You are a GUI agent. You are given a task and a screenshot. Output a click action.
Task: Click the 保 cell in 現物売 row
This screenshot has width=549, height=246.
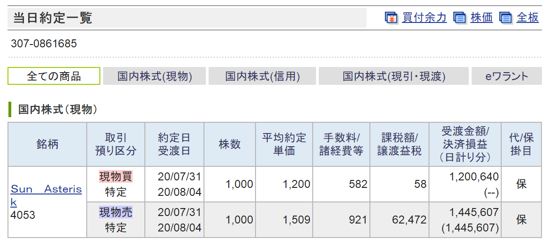(521, 220)
